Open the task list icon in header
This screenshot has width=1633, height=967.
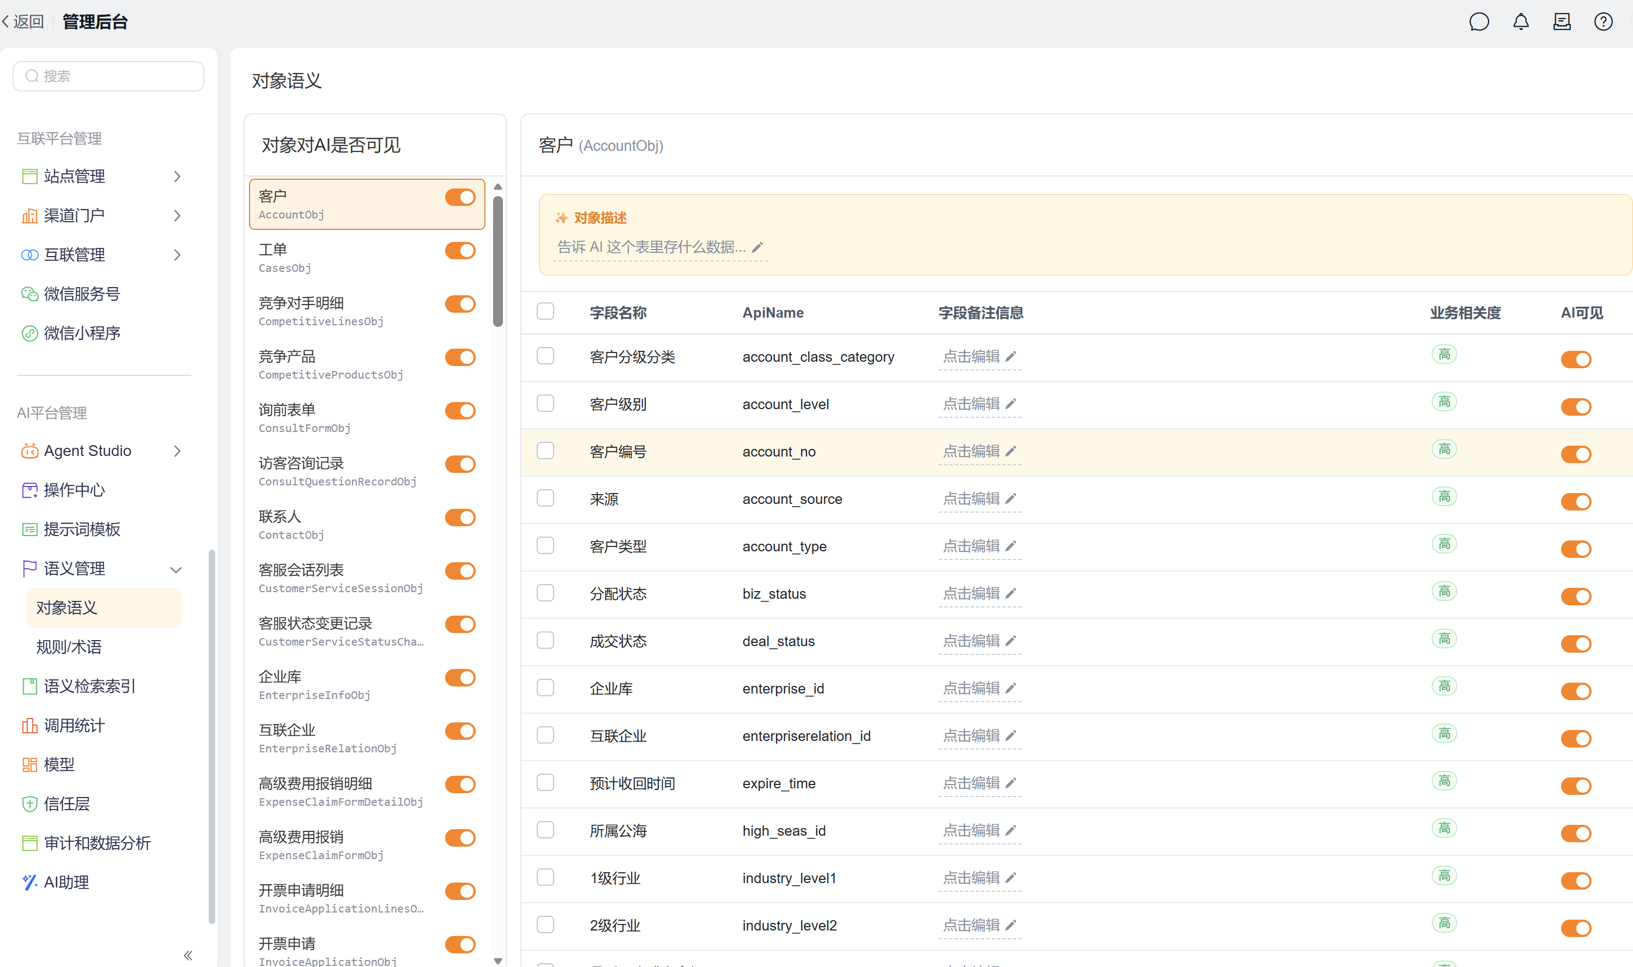[1561, 22]
